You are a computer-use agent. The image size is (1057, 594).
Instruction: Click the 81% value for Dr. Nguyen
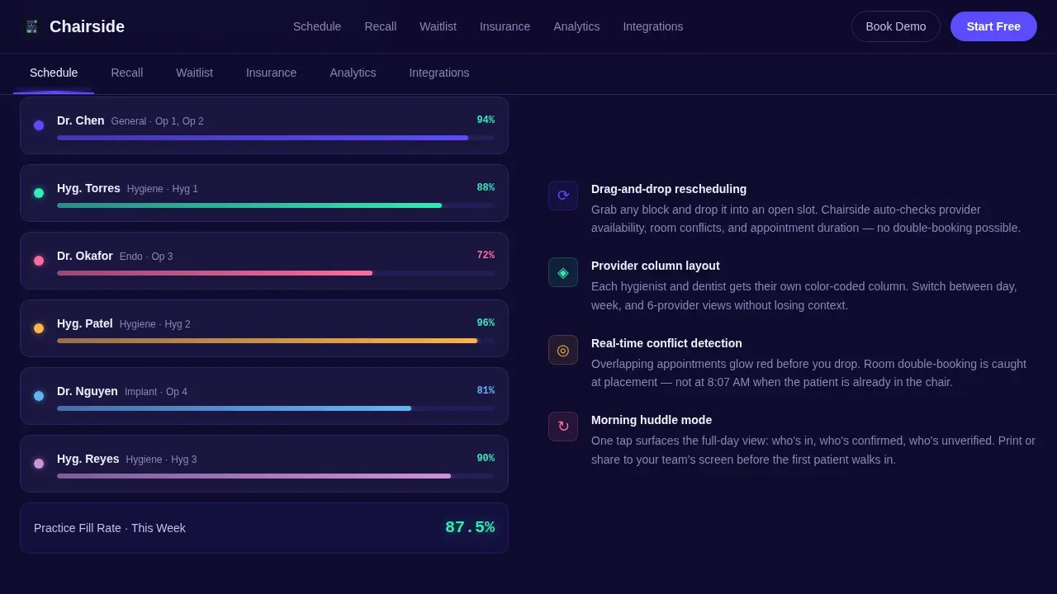tap(486, 390)
